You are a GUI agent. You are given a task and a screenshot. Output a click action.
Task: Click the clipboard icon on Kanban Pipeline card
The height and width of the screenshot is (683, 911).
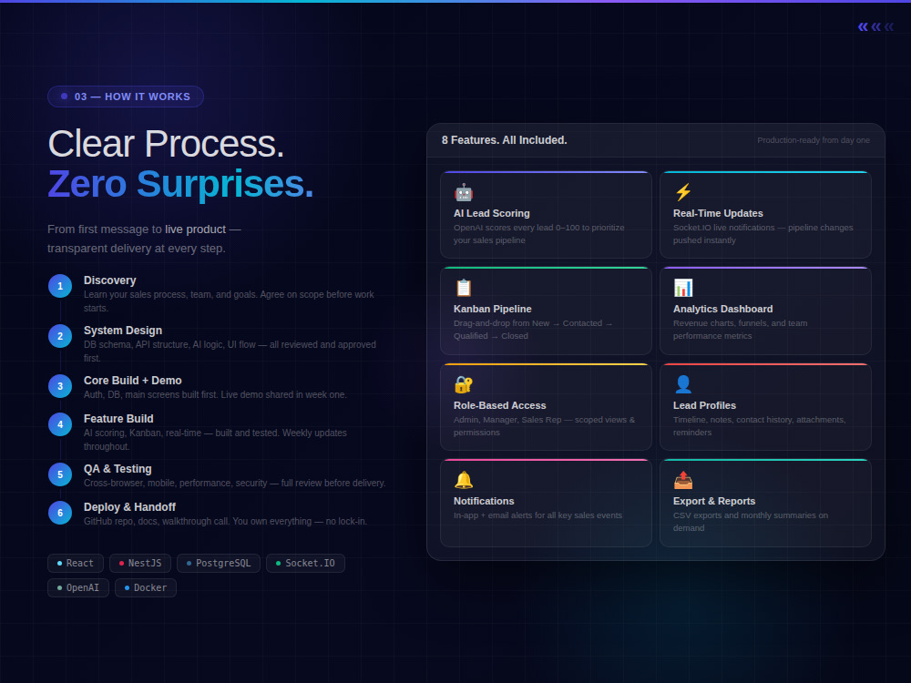pos(463,288)
